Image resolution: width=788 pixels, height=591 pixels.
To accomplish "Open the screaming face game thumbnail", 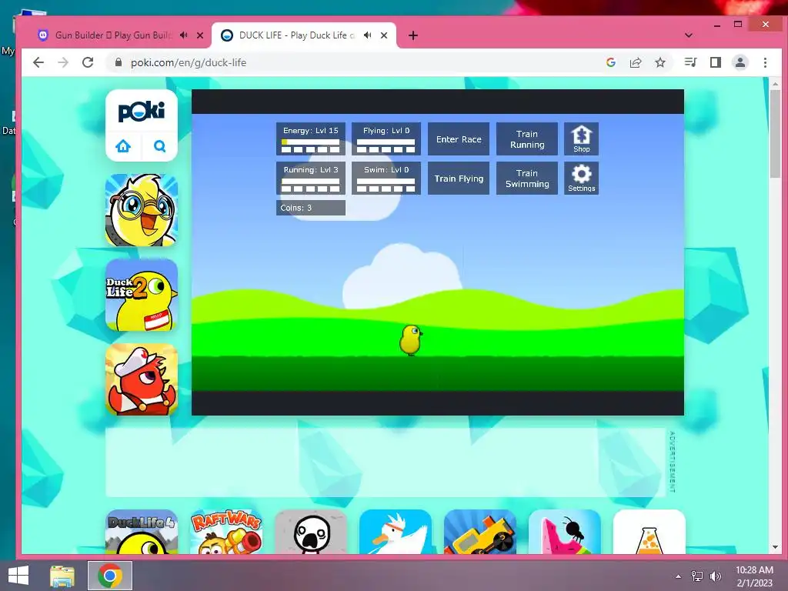I will pos(311,532).
